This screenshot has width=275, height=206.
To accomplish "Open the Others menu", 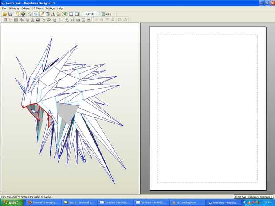I will click(25, 8).
